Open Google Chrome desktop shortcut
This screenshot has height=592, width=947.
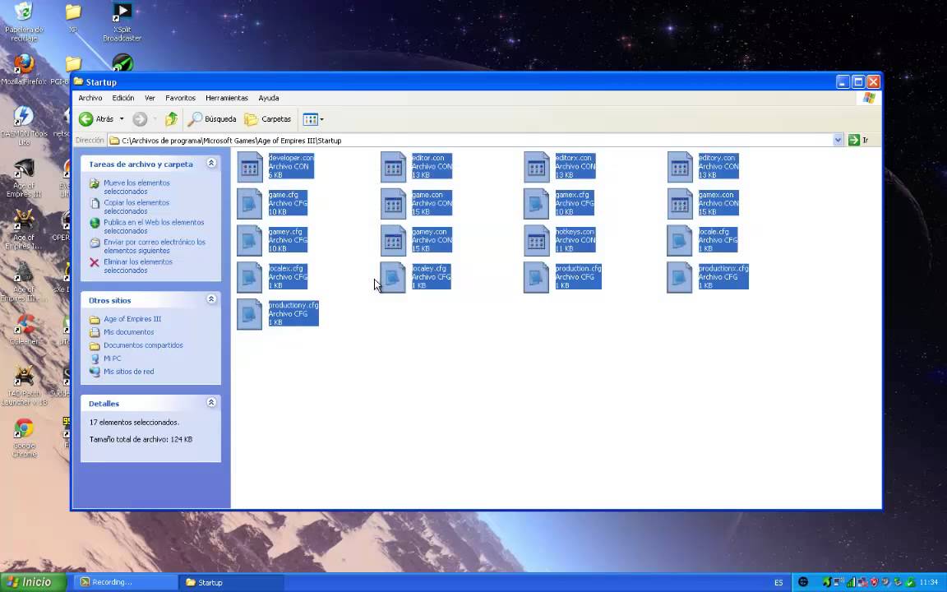point(24,437)
